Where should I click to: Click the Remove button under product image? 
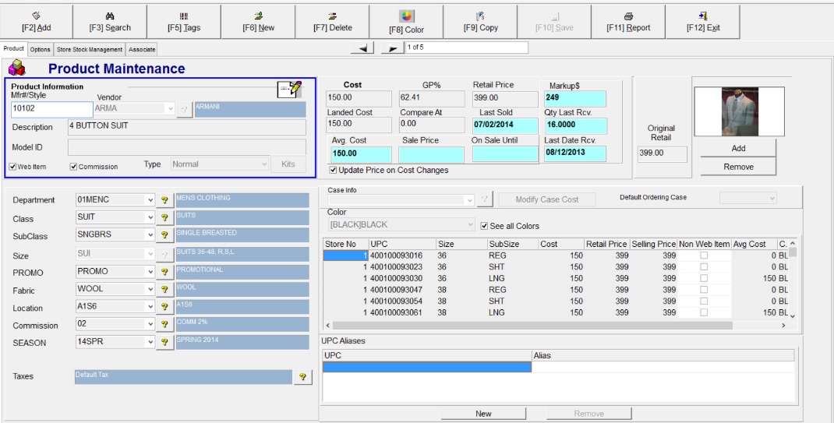pyautogui.click(x=738, y=167)
